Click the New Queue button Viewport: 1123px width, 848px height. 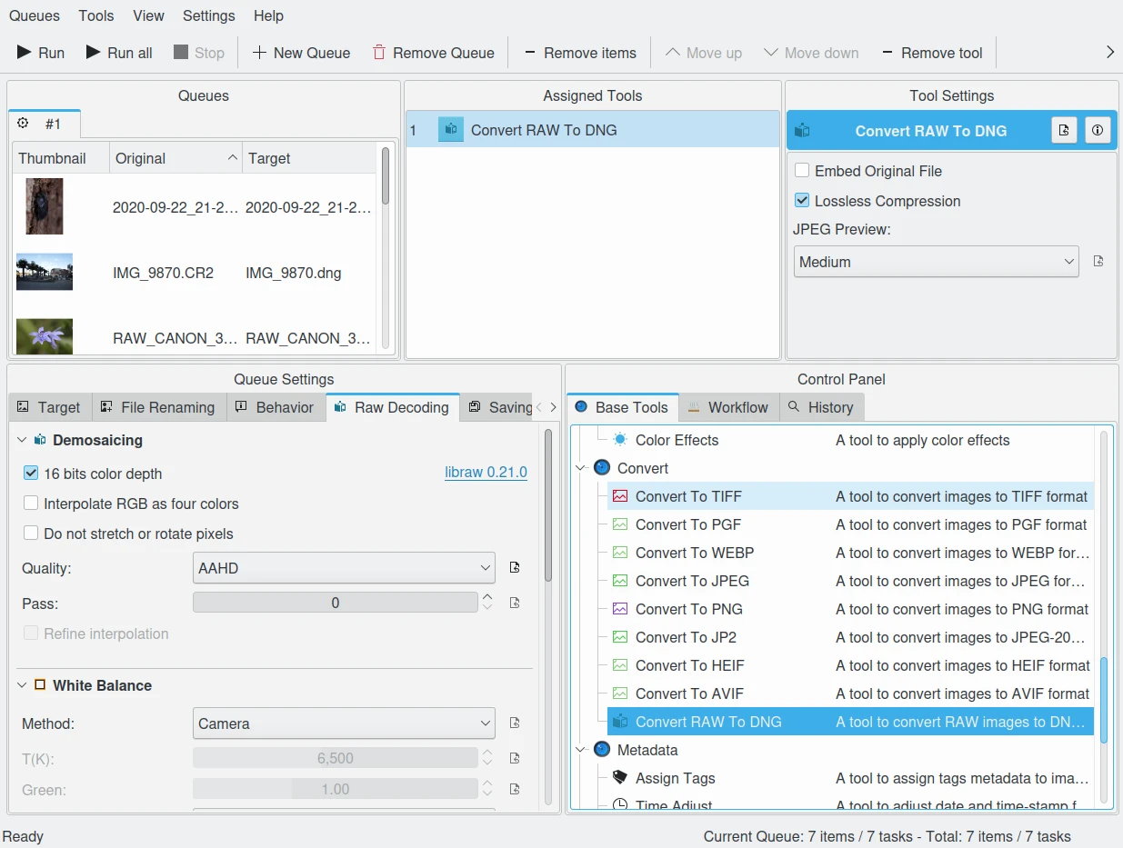[x=301, y=53]
